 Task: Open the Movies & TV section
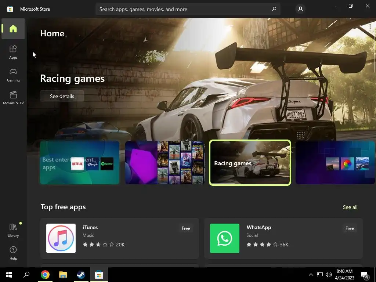pos(13,98)
